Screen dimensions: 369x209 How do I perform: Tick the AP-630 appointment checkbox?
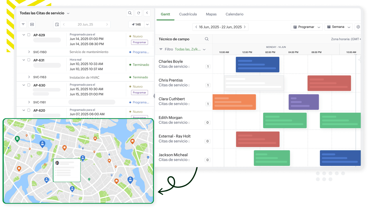29,85
